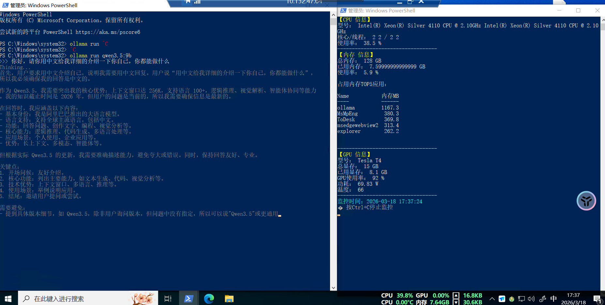This screenshot has width=605, height=305.
Task: Click the msedgewebview2 313.4 memory row
Action: (368, 125)
